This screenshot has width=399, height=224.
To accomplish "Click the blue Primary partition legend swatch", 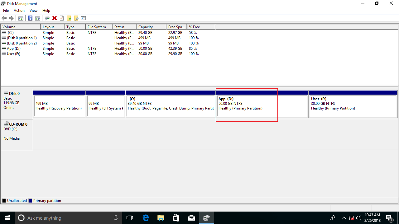I will (30, 201).
